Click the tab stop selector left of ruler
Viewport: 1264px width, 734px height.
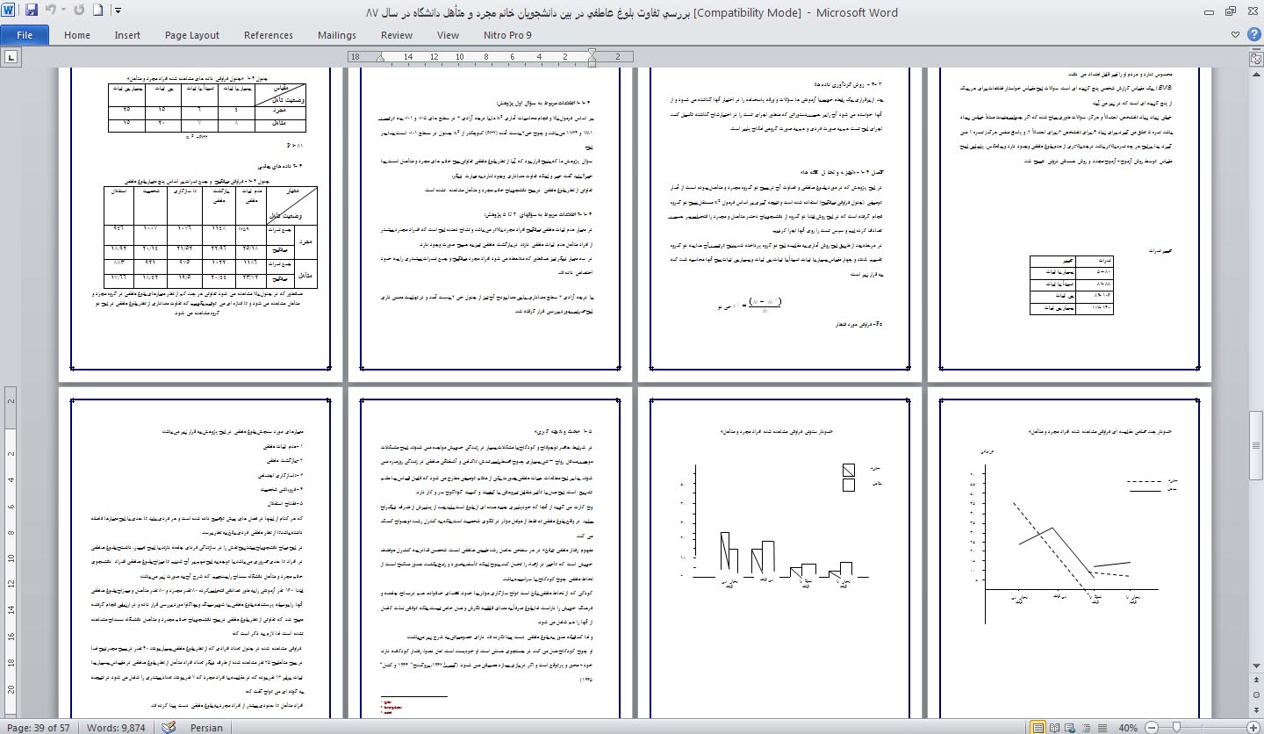tap(12, 58)
